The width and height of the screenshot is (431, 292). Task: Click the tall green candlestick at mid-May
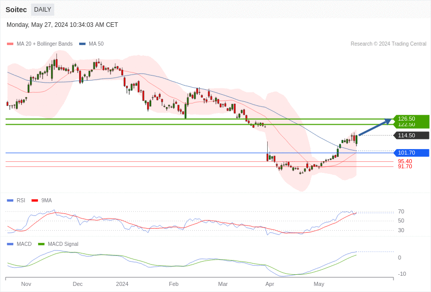click(338, 152)
